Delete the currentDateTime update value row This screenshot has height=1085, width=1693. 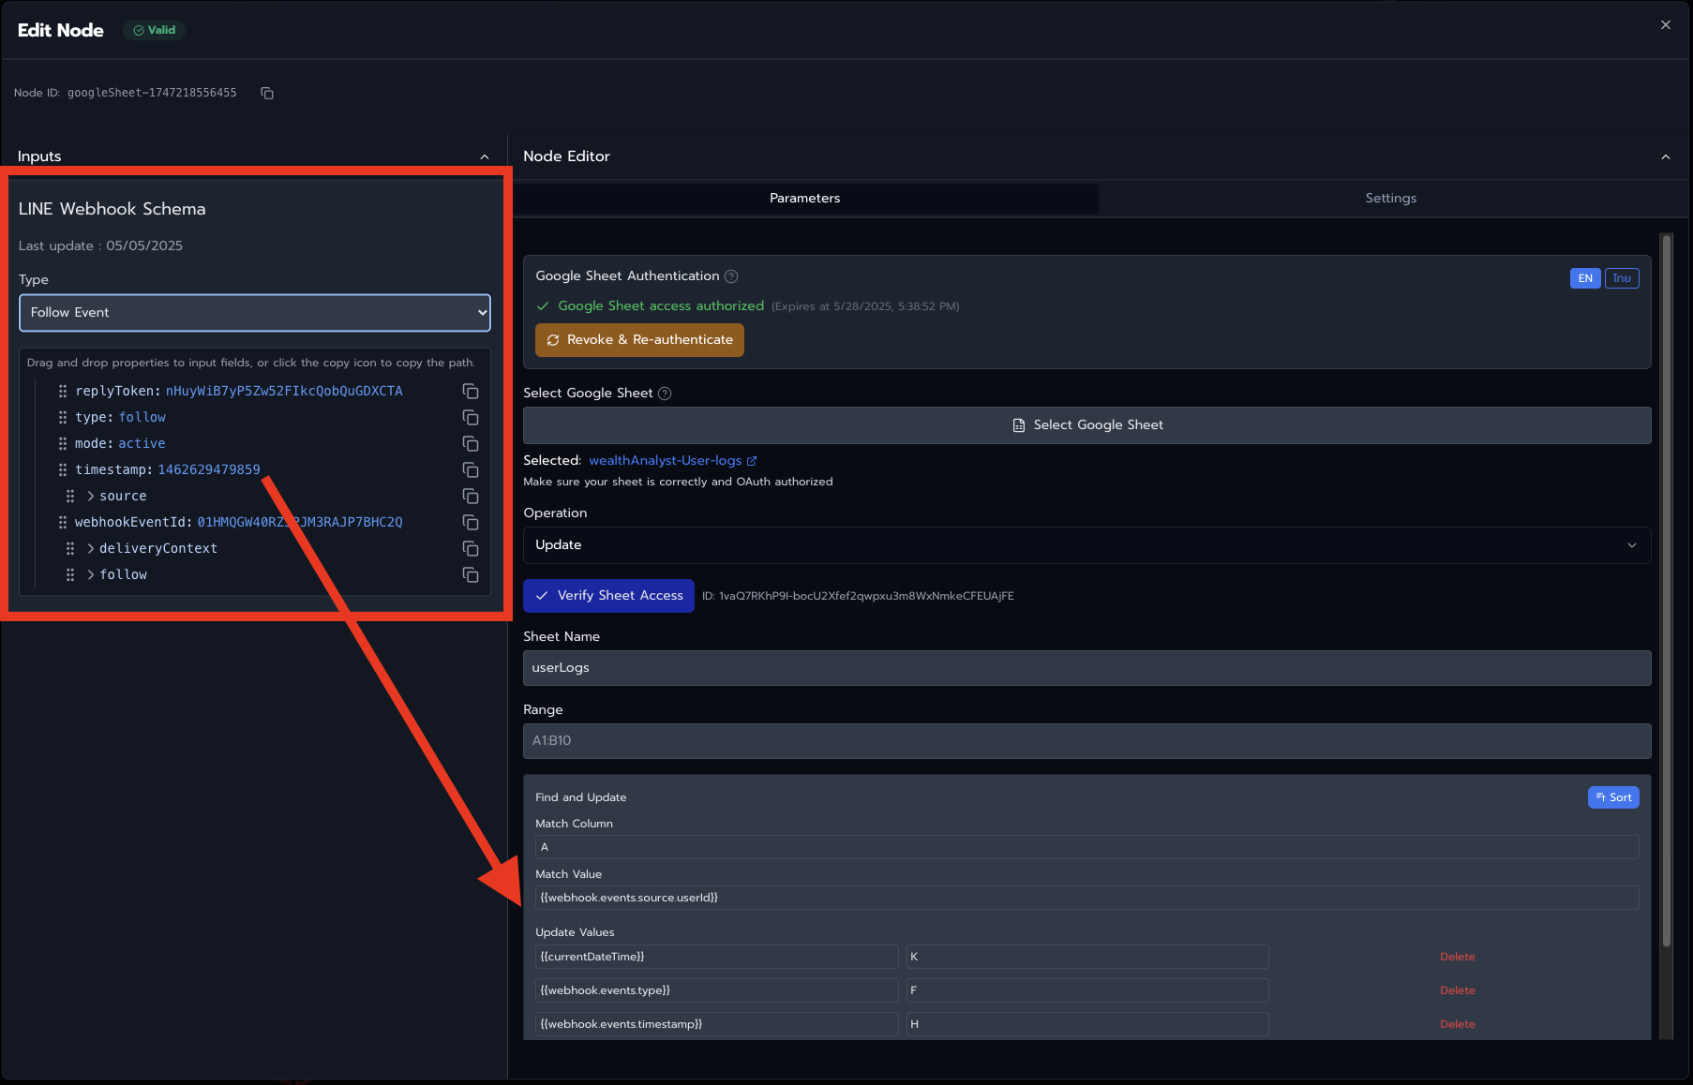tap(1458, 957)
